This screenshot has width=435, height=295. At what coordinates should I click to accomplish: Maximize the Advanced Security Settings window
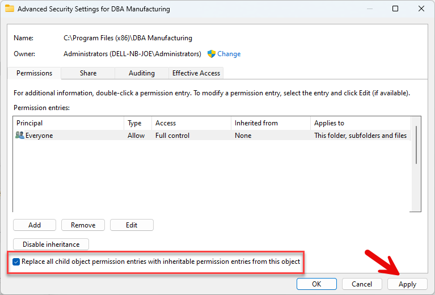tap(395, 9)
